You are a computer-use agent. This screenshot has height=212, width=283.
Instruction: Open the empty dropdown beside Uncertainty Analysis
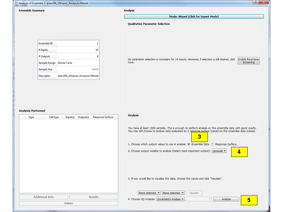pyautogui.click(x=199, y=199)
